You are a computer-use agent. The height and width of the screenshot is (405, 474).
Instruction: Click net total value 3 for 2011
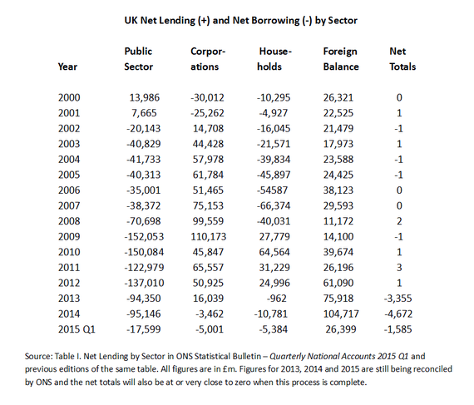click(399, 268)
